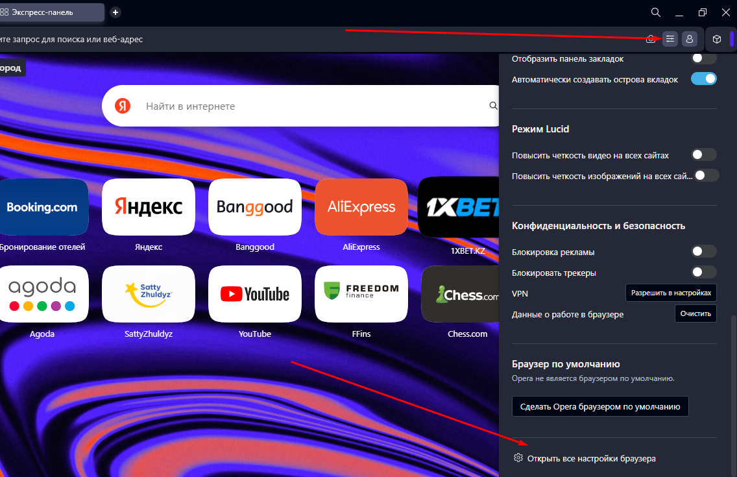Open the Chess.com speed dial tile
Image resolution: width=737 pixels, height=477 pixels.
click(460, 294)
